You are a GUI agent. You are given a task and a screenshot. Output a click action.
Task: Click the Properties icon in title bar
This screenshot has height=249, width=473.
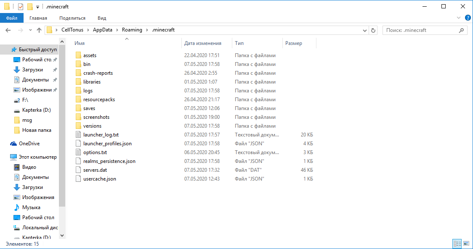pos(21,7)
